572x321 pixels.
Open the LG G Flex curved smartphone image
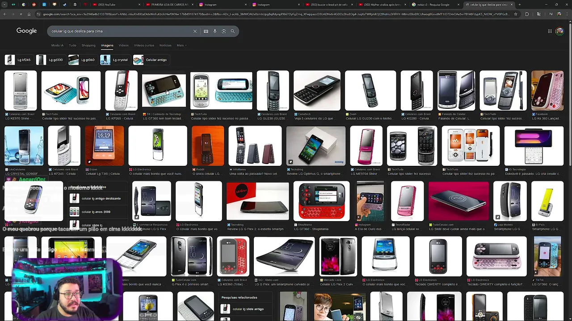click(x=284, y=257)
